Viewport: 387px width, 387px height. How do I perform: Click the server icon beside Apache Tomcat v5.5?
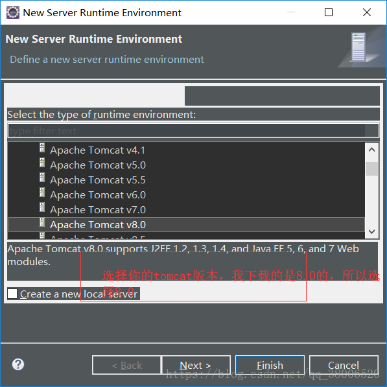point(42,178)
